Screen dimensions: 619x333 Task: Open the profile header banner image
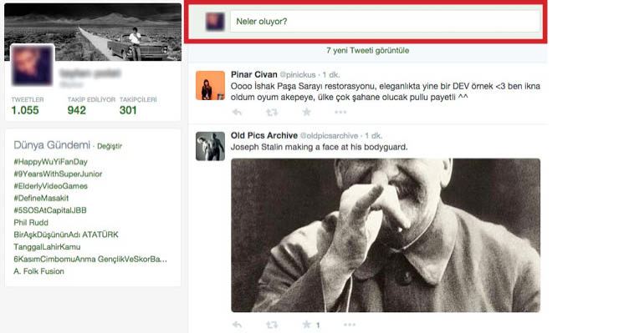93,32
